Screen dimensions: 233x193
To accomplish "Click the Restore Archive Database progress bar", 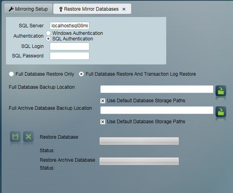I will 139,161.
